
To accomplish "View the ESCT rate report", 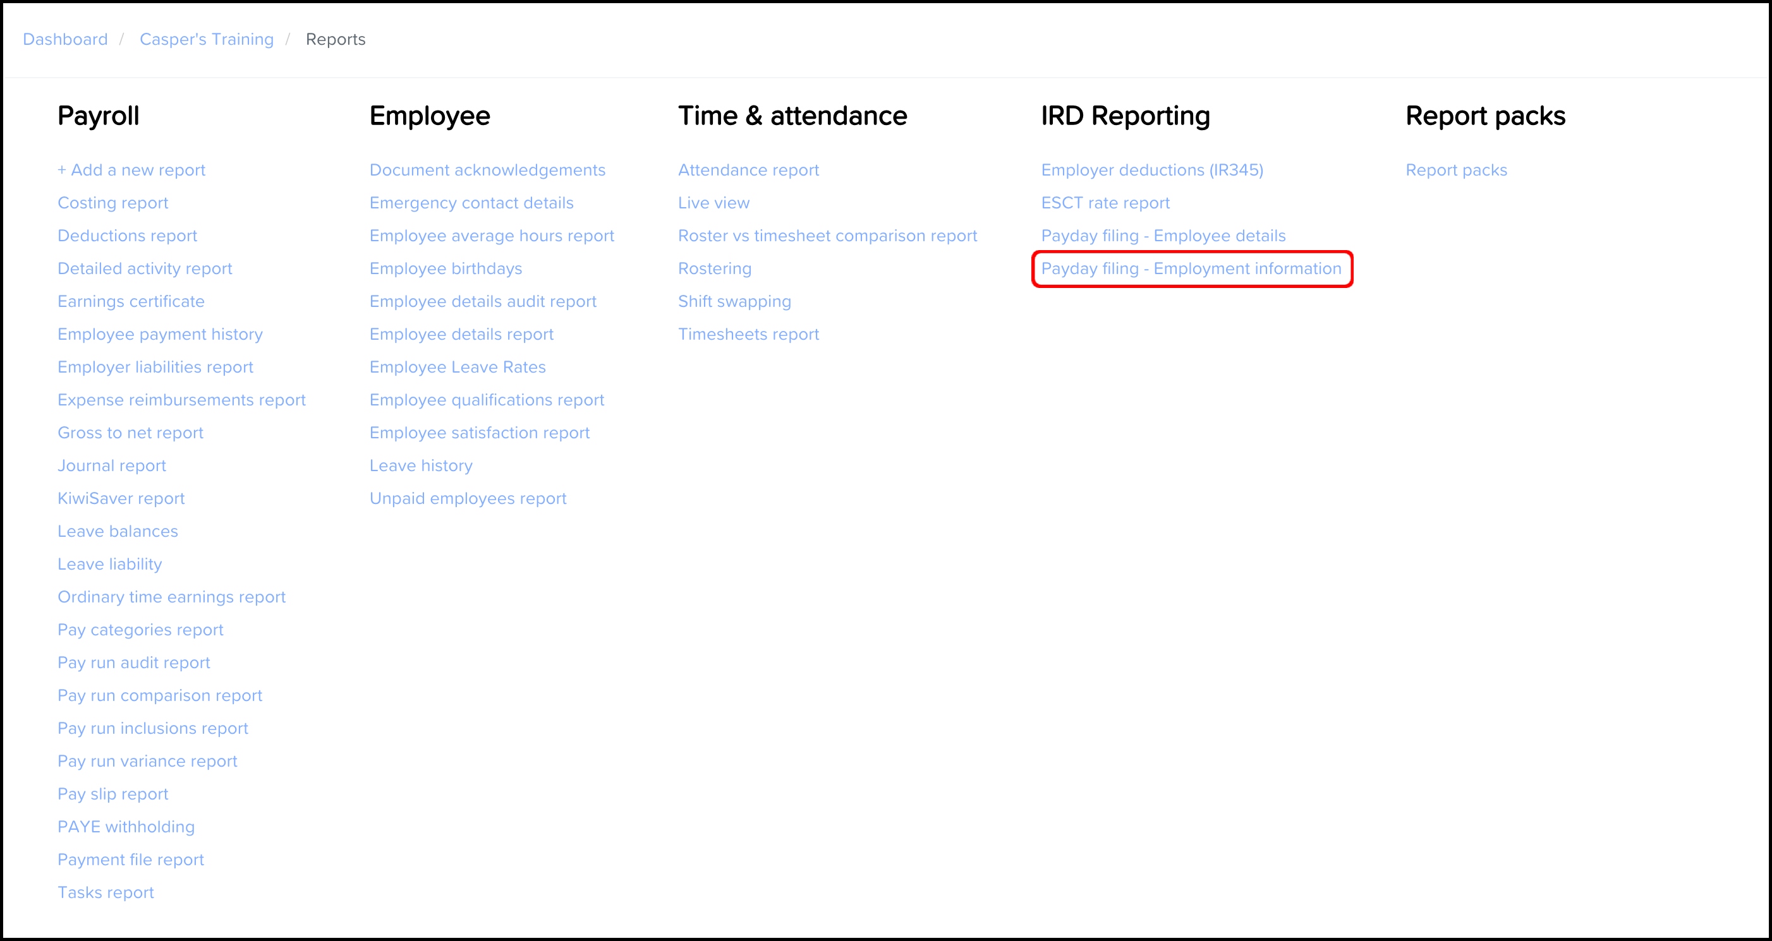I will 1105,203.
